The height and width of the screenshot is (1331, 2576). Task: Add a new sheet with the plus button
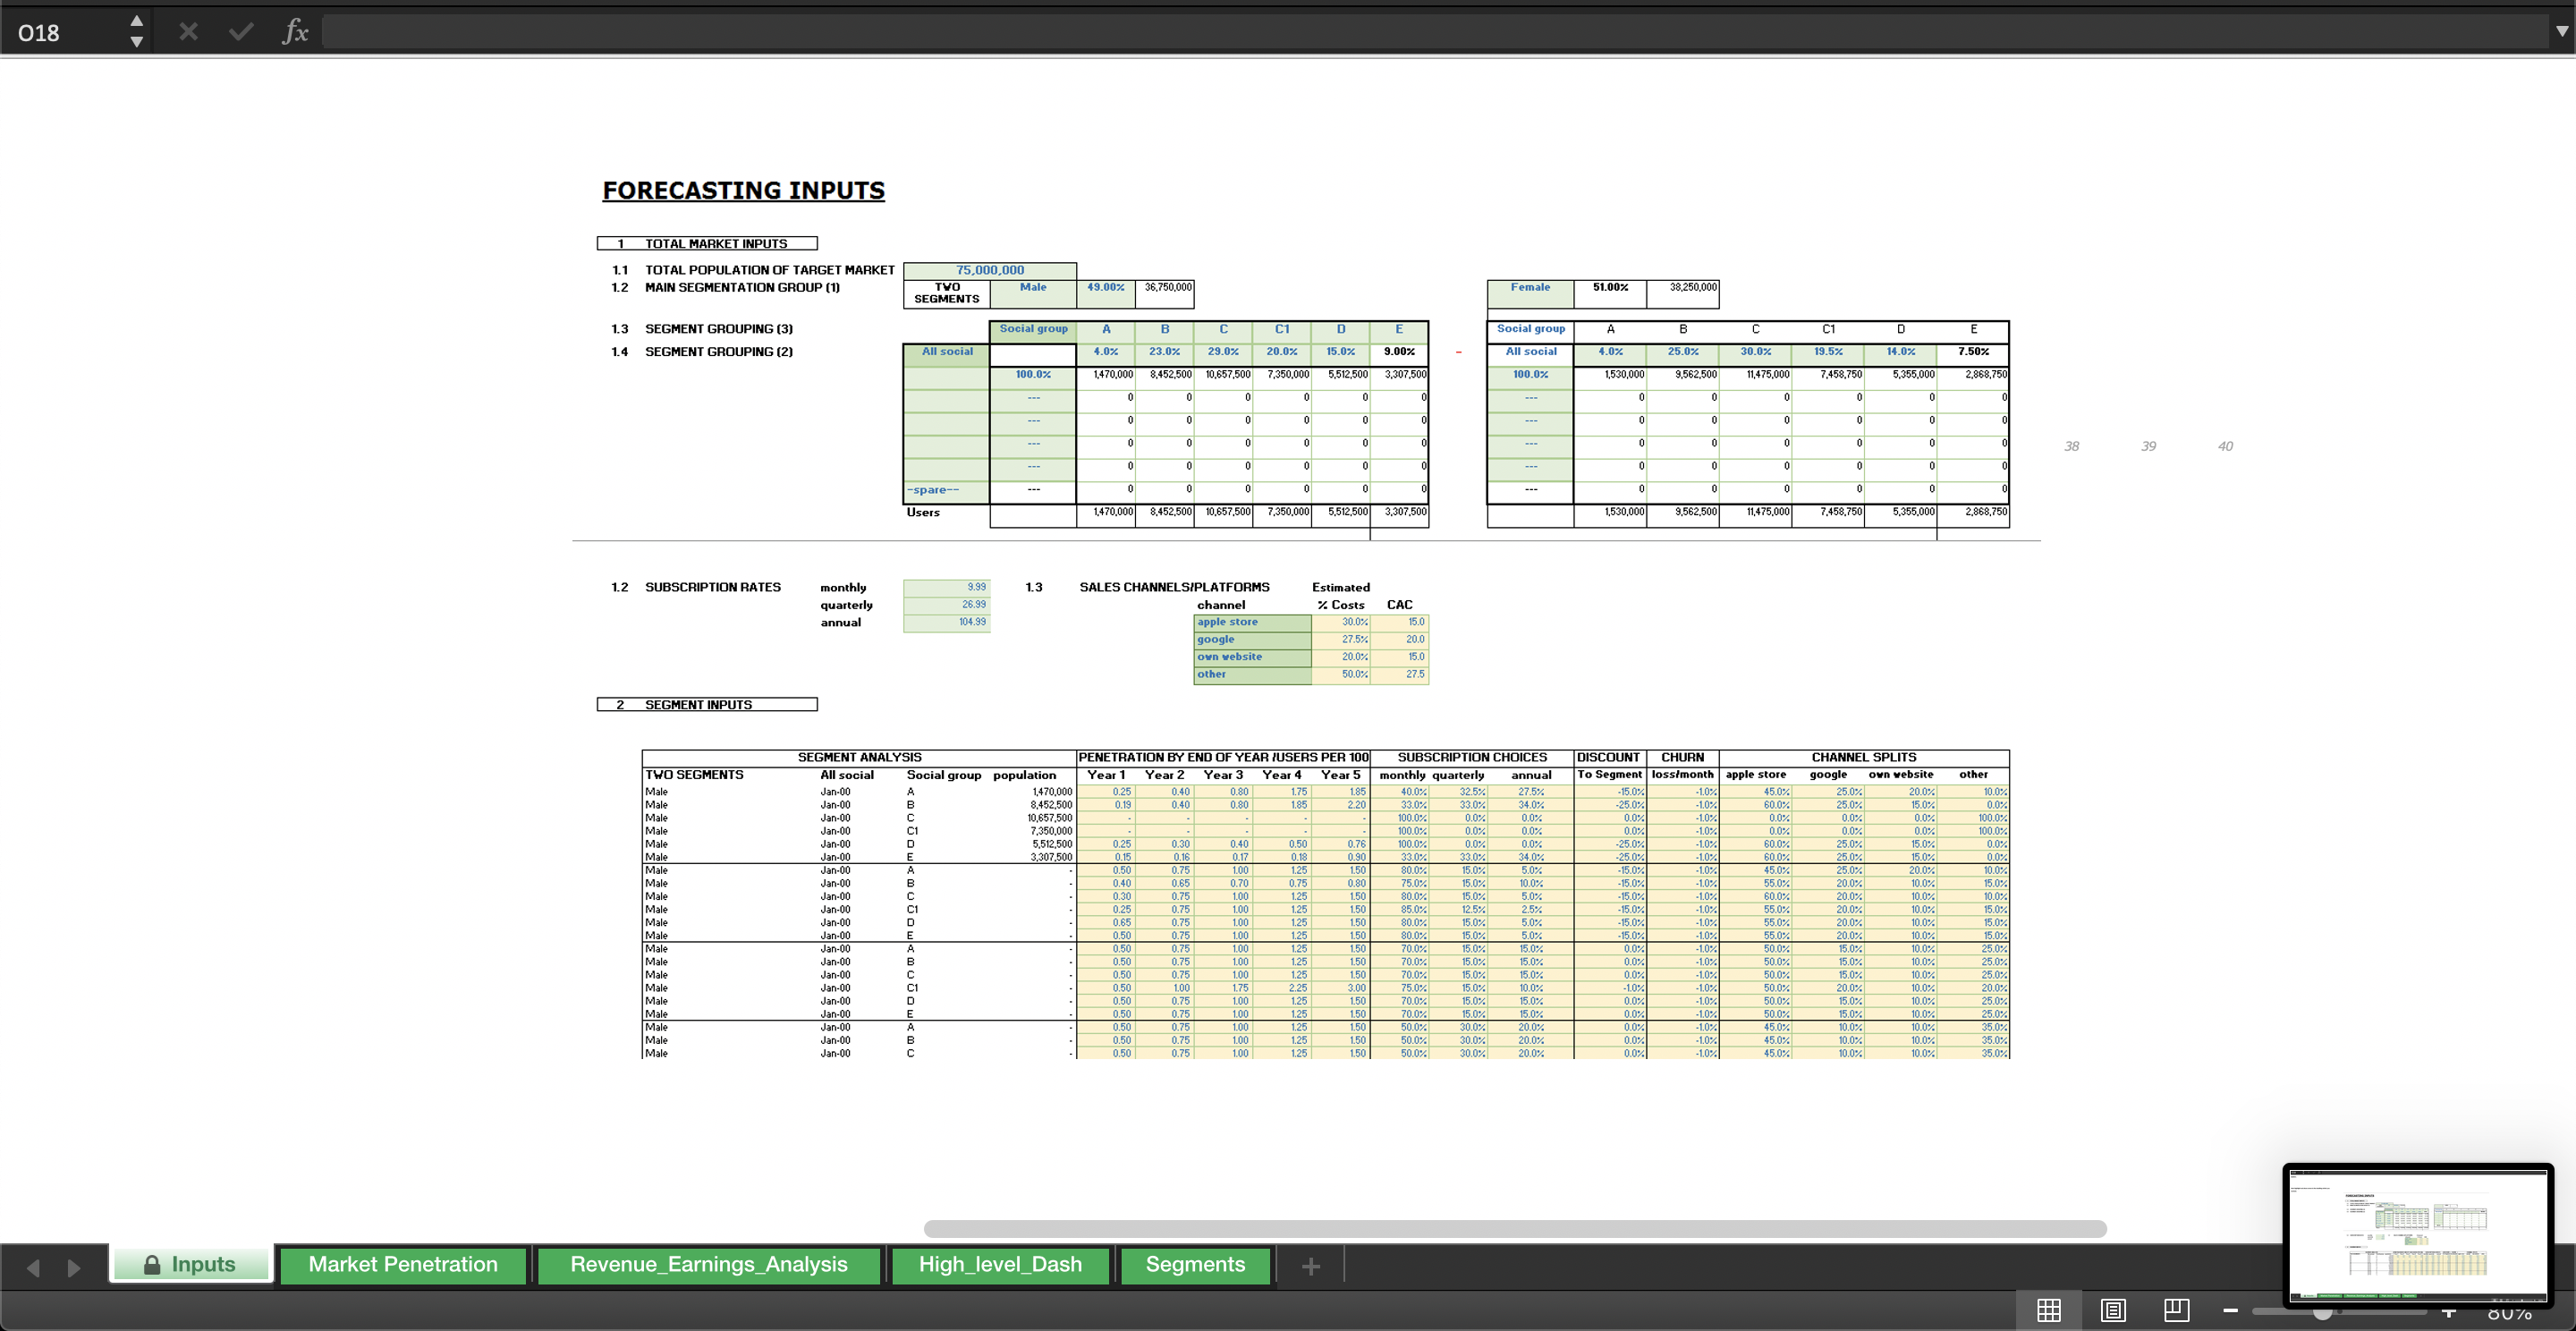pyautogui.click(x=1311, y=1267)
